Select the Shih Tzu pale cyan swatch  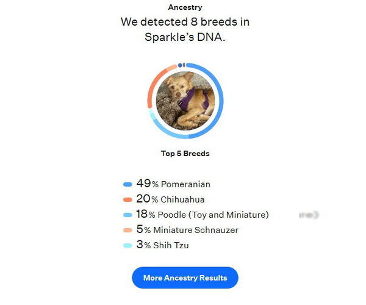(x=127, y=245)
